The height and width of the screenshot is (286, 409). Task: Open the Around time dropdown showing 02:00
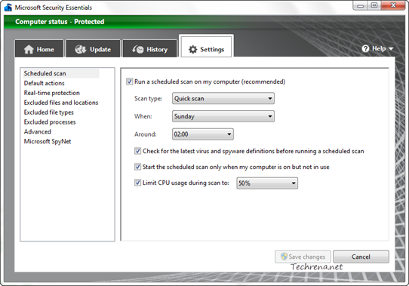coord(203,134)
